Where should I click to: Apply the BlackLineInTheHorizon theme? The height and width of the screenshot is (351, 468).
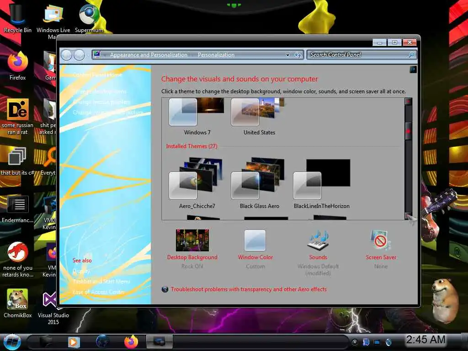click(x=321, y=184)
